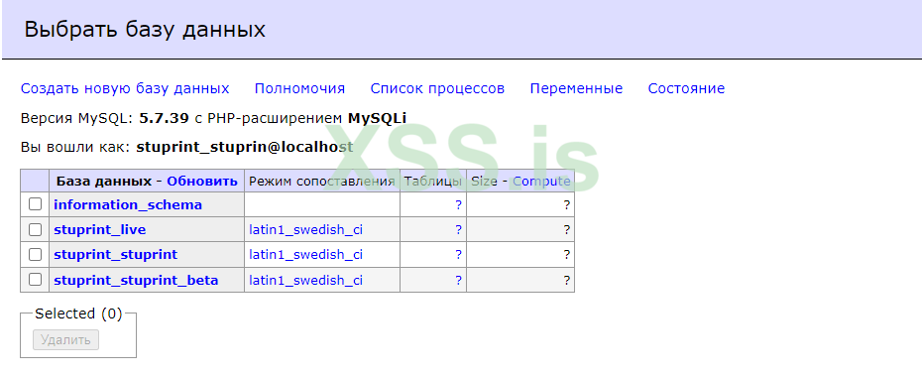The height and width of the screenshot is (377, 922).
Task: Tick the stuprint_live checkbox
Action: tap(36, 229)
